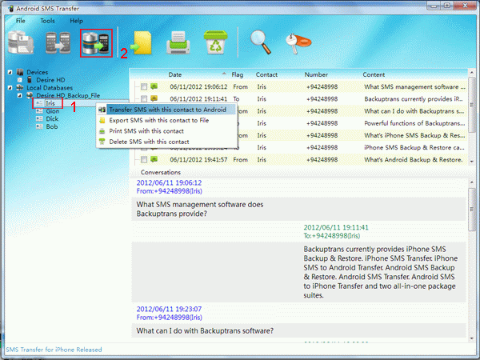Click message icon in the 19:06:12 row
Viewport: 480px width, 360px height.
pos(154,86)
